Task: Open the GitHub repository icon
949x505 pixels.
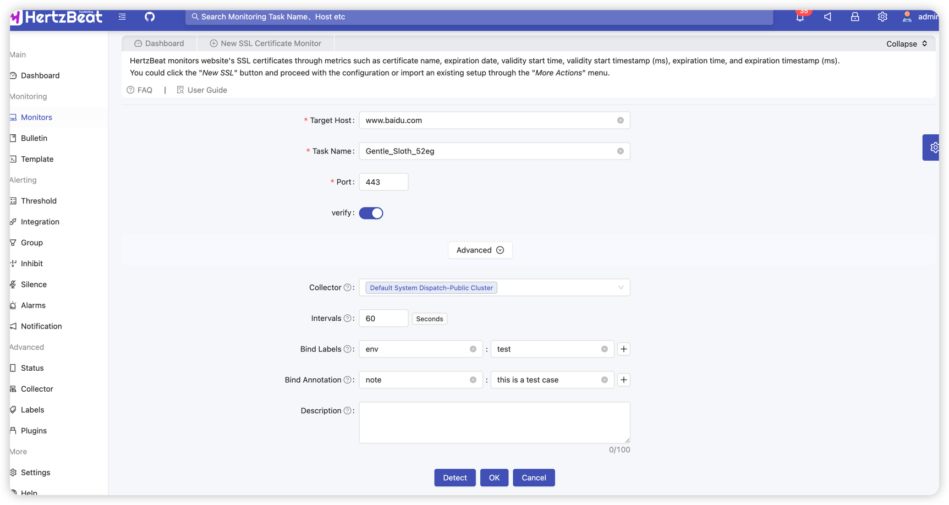Action: point(150,17)
